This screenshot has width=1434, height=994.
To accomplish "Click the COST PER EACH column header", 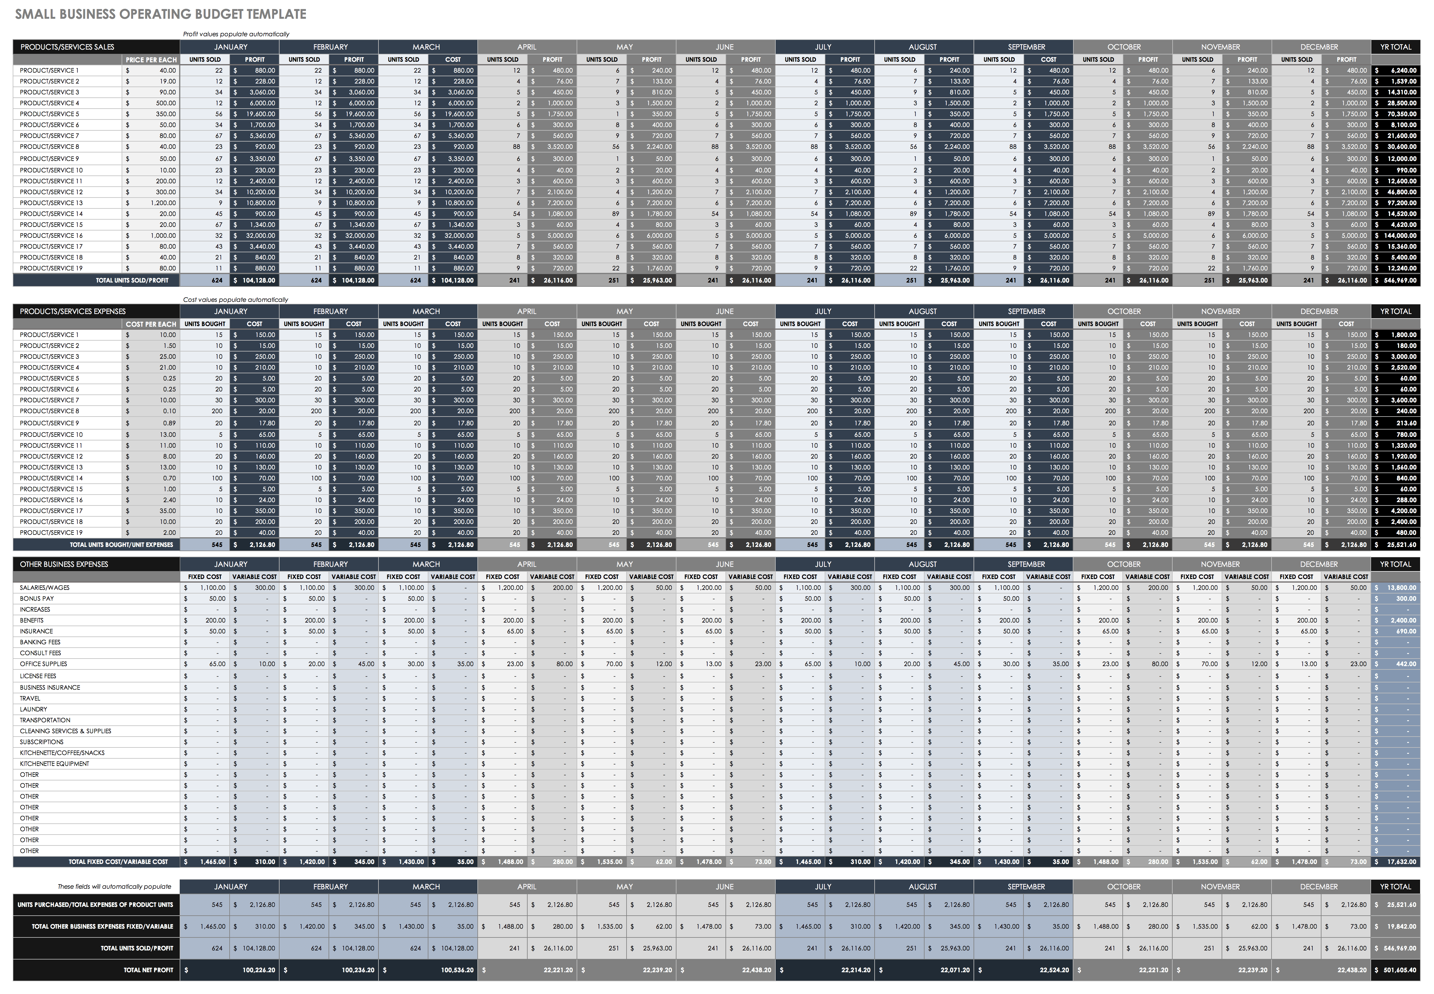I will click(x=151, y=324).
